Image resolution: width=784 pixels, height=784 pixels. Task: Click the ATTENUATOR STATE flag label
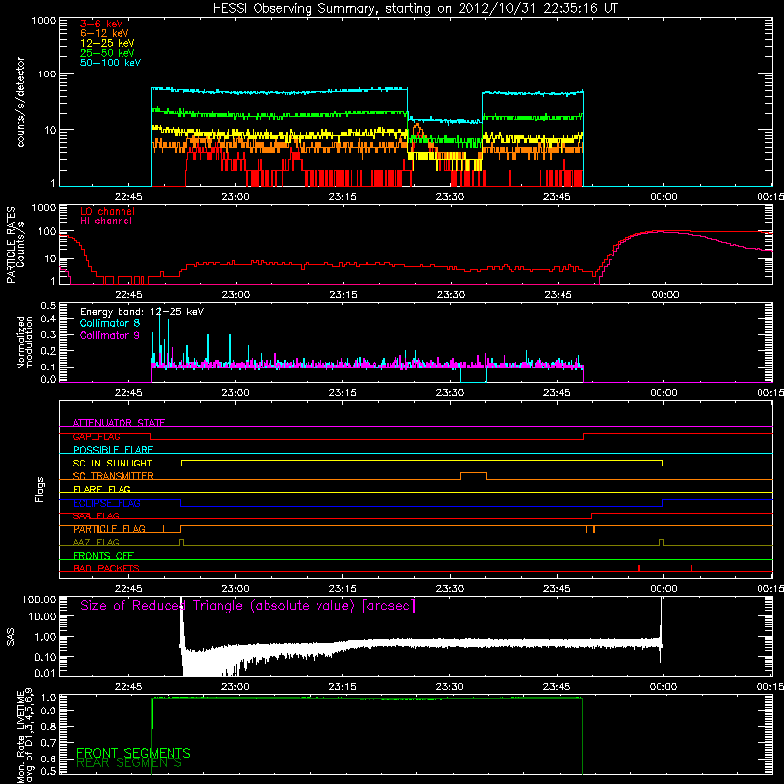119,423
